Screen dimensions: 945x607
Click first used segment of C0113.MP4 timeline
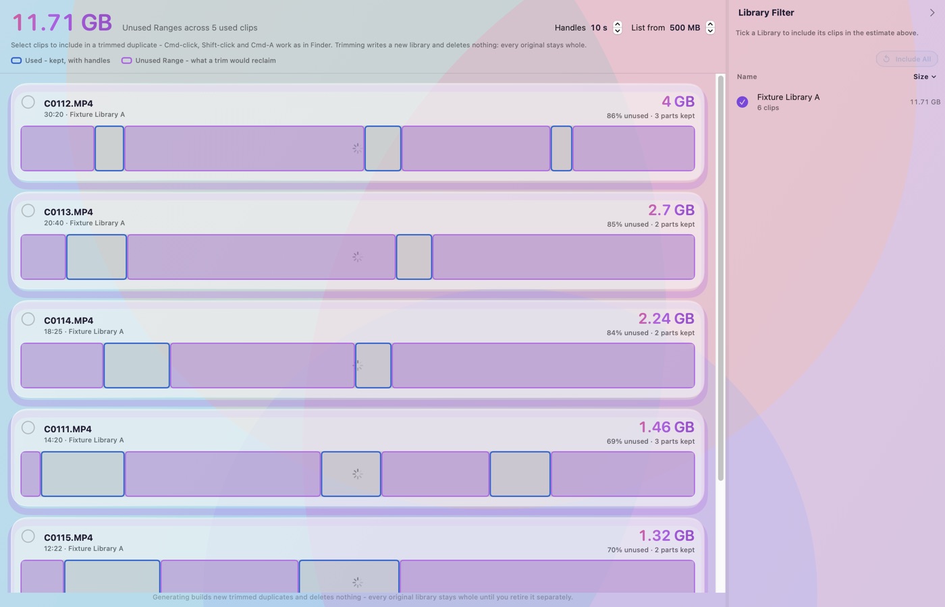click(97, 257)
